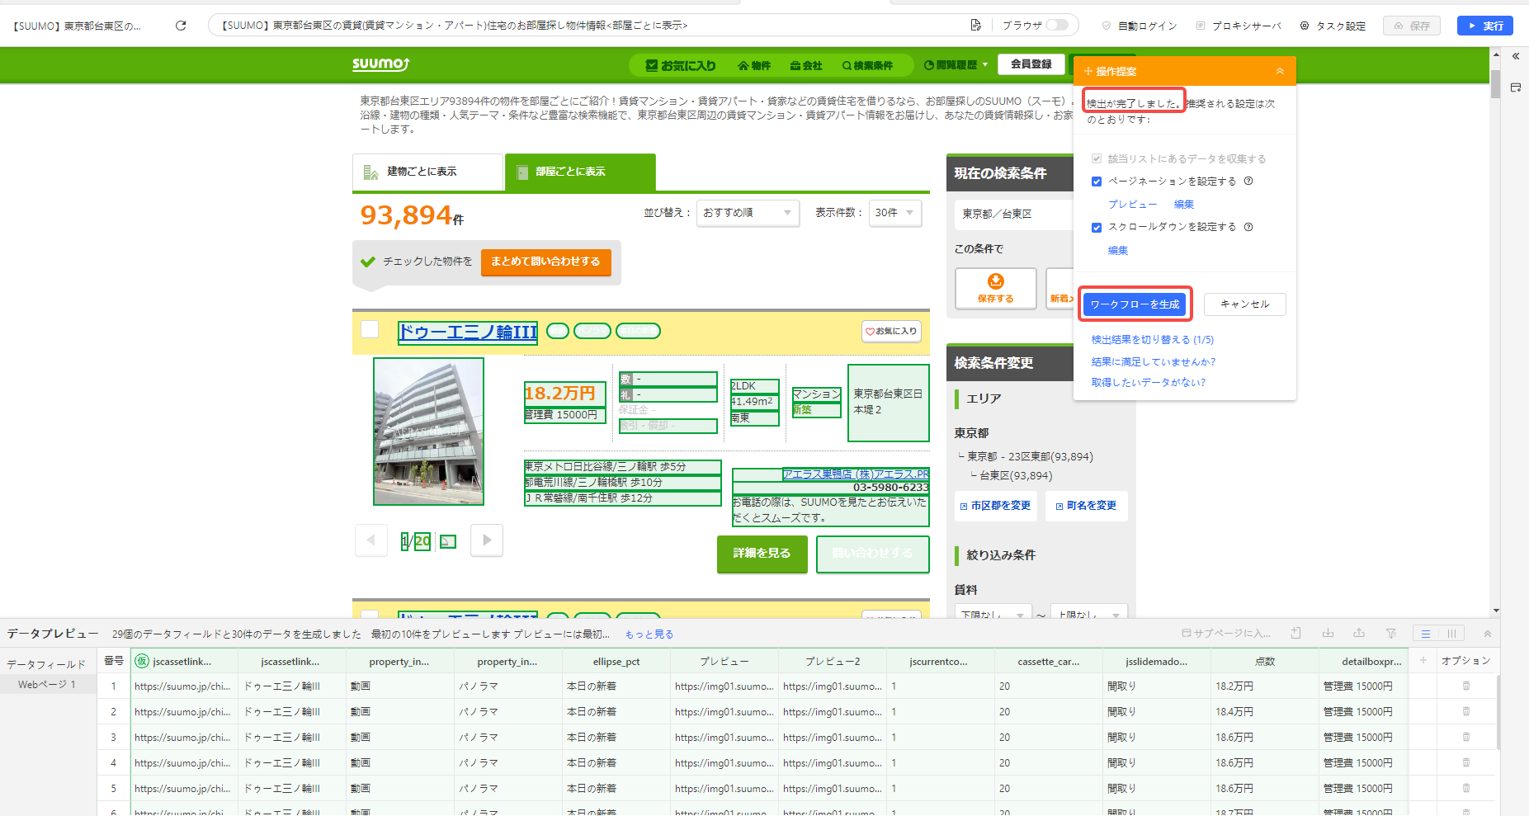Click 保存する search condition button

996,288
